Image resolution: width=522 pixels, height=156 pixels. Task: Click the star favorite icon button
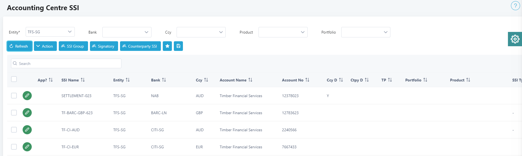pos(167,46)
